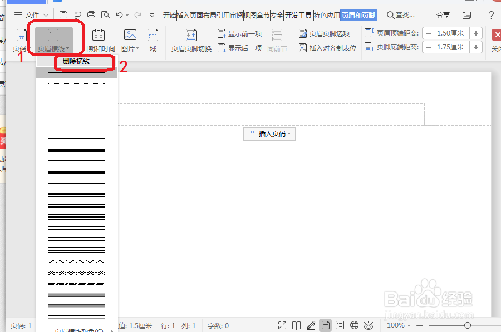Viewport: 501px width, 332px height.
Task: Switch to reading mode book icon
Action: click(297, 325)
